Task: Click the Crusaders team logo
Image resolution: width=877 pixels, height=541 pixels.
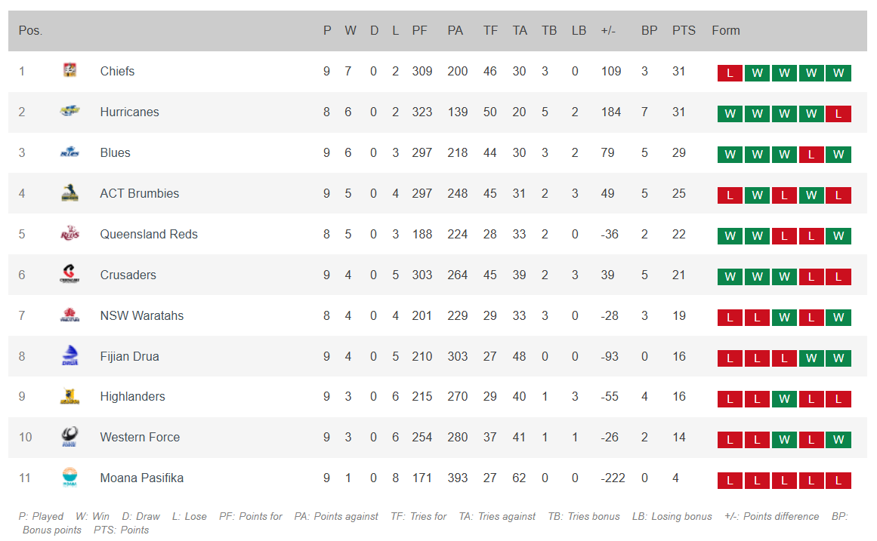Action: tap(69, 275)
